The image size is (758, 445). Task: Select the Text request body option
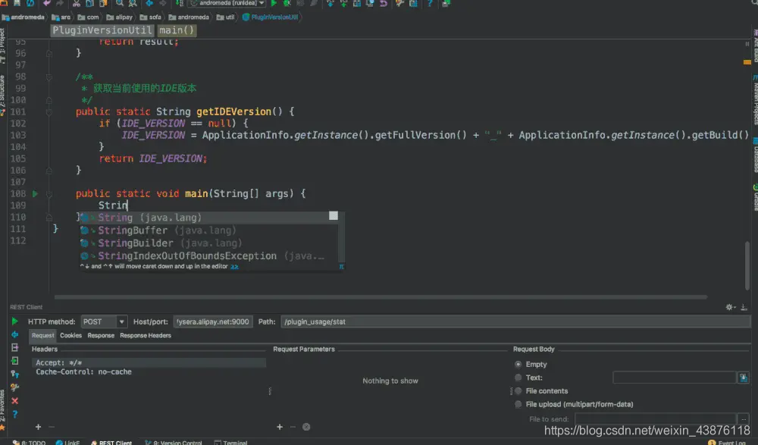pyautogui.click(x=518, y=378)
